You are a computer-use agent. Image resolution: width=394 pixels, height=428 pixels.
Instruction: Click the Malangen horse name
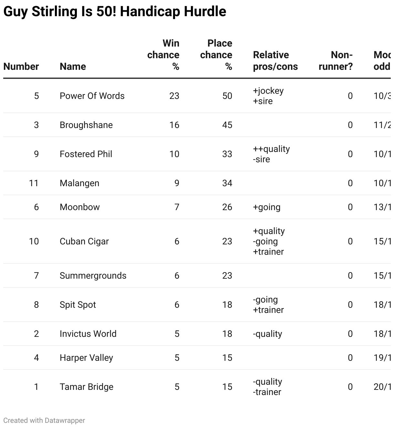click(79, 183)
